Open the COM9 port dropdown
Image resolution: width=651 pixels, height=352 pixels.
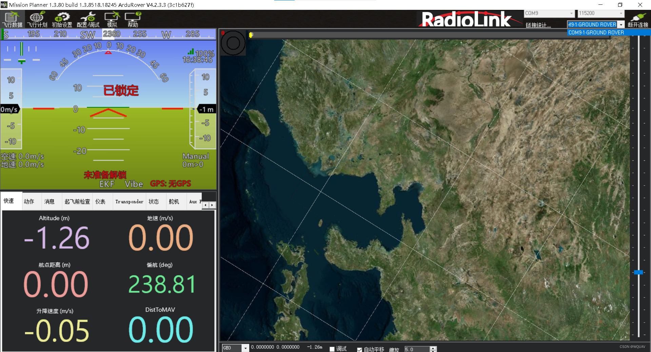coord(549,13)
